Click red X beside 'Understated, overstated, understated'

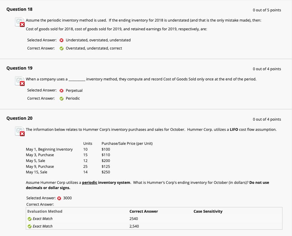(61, 40)
